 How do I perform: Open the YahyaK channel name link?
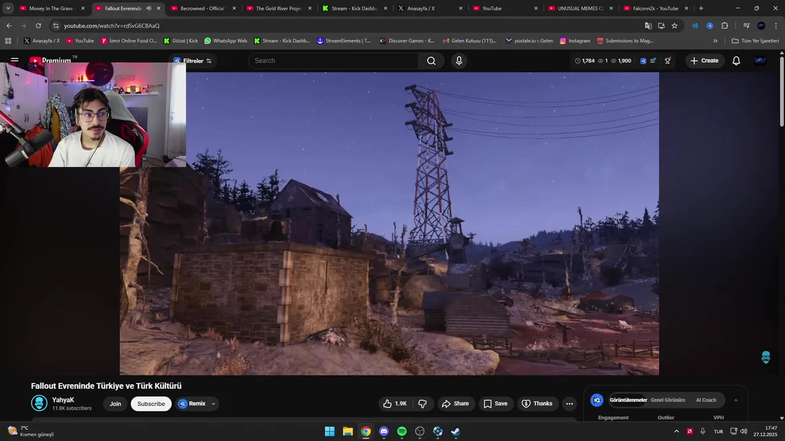point(63,400)
